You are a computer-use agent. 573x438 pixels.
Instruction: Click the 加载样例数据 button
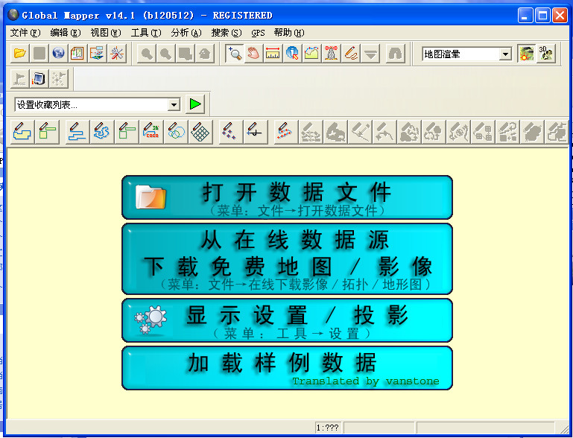pyautogui.click(x=287, y=368)
